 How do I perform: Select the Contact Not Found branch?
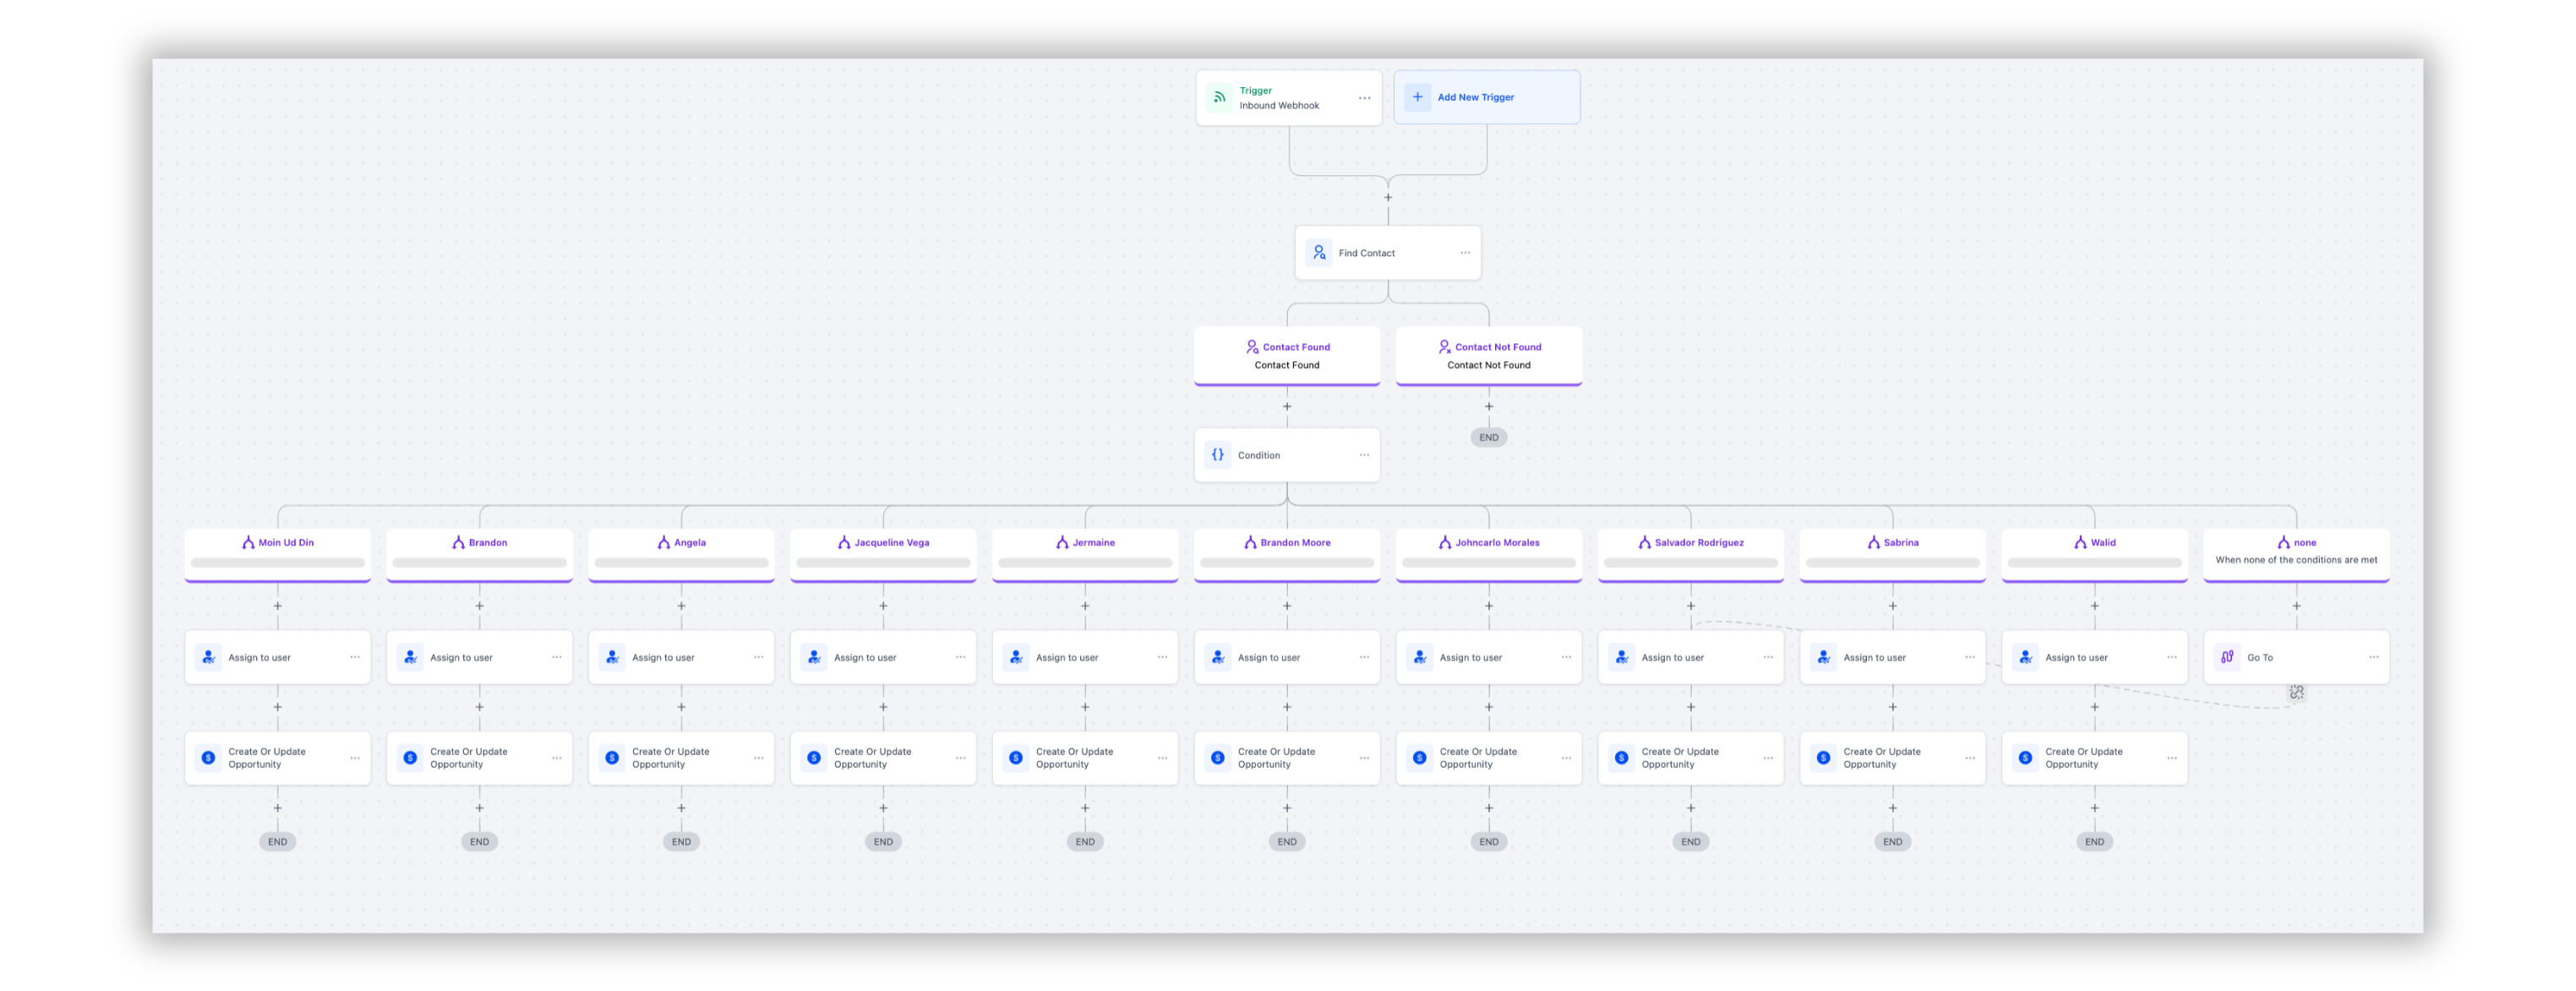(1488, 355)
